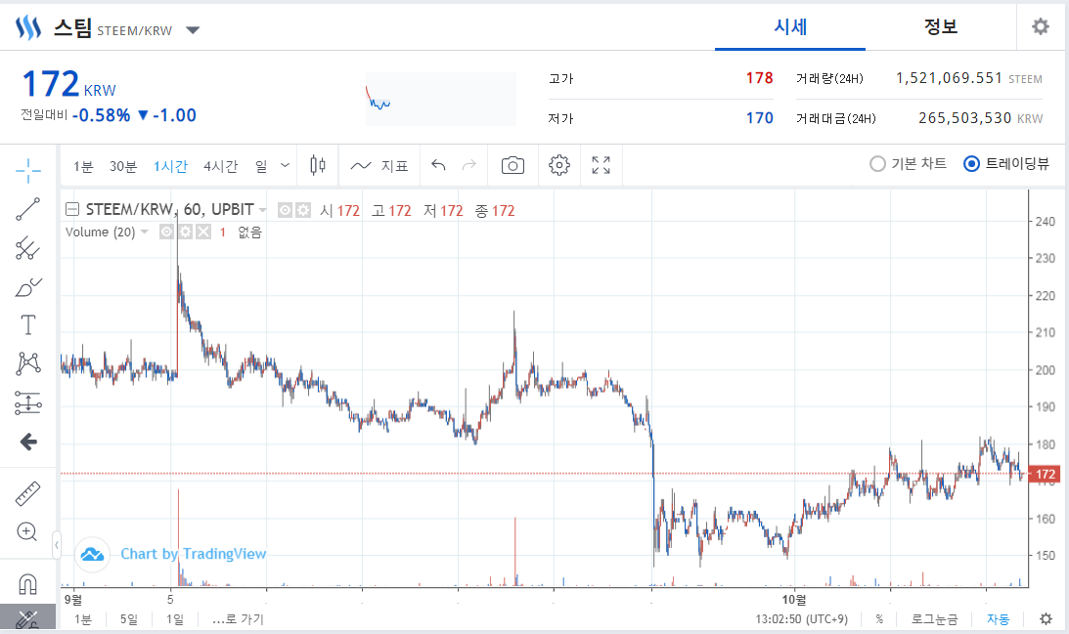Open bottom-right chart axis settings gear
The height and width of the screenshot is (634, 1069).
click(1046, 619)
